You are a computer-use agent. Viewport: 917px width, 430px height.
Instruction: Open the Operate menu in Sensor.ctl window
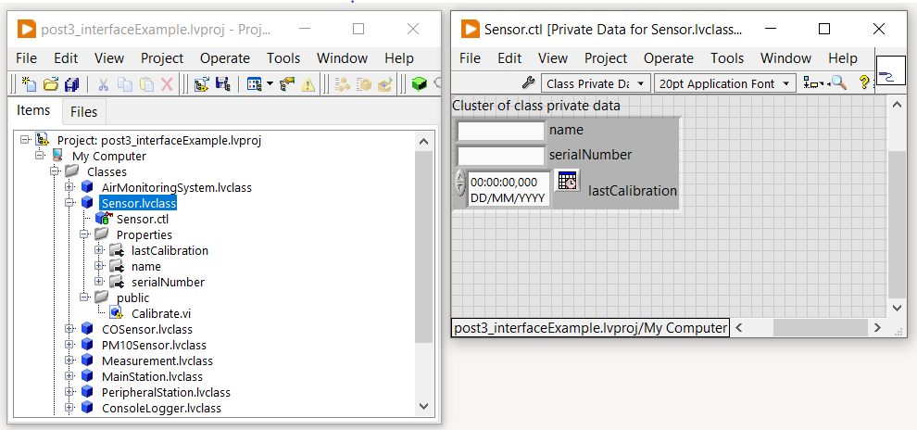coord(668,58)
